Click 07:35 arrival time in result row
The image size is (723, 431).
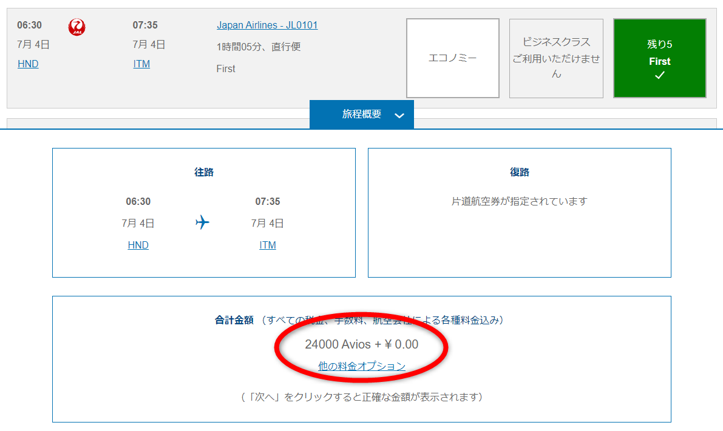[x=145, y=25]
